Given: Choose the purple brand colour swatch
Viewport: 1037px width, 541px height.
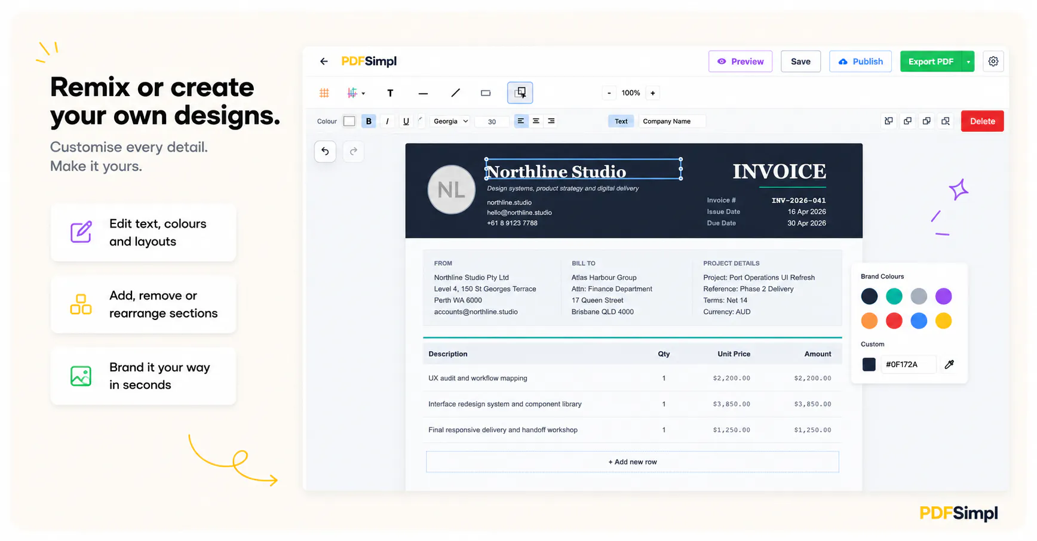Looking at the screenshot, I should 943,296.
